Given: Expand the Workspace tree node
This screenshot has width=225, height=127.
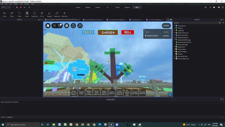Looking at the screenshot, I should tap(174, 26).
